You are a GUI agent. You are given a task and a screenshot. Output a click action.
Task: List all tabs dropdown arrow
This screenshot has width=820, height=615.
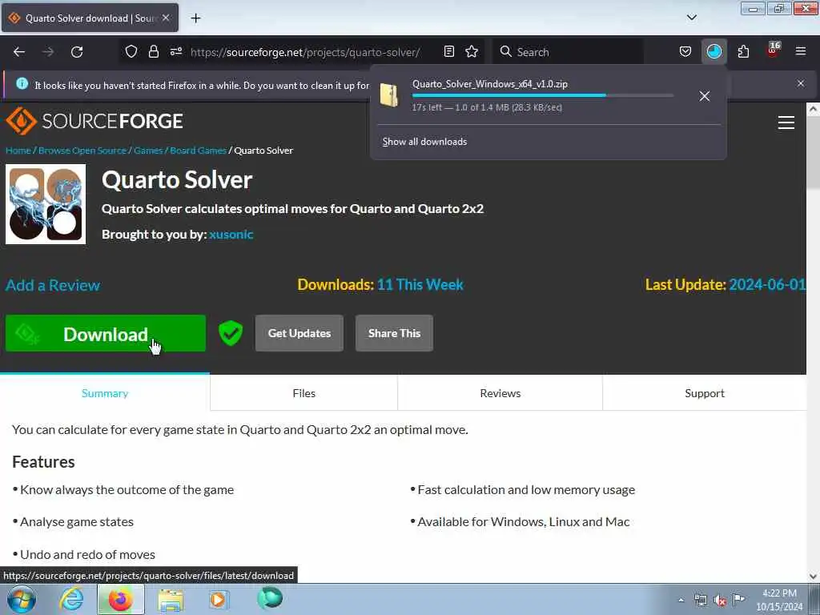[691, 18]
